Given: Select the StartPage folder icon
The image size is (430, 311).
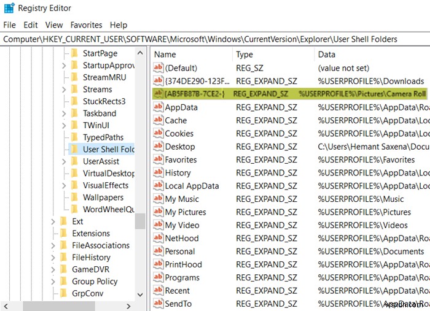Looking at the screenshot, I should point(74,53).
